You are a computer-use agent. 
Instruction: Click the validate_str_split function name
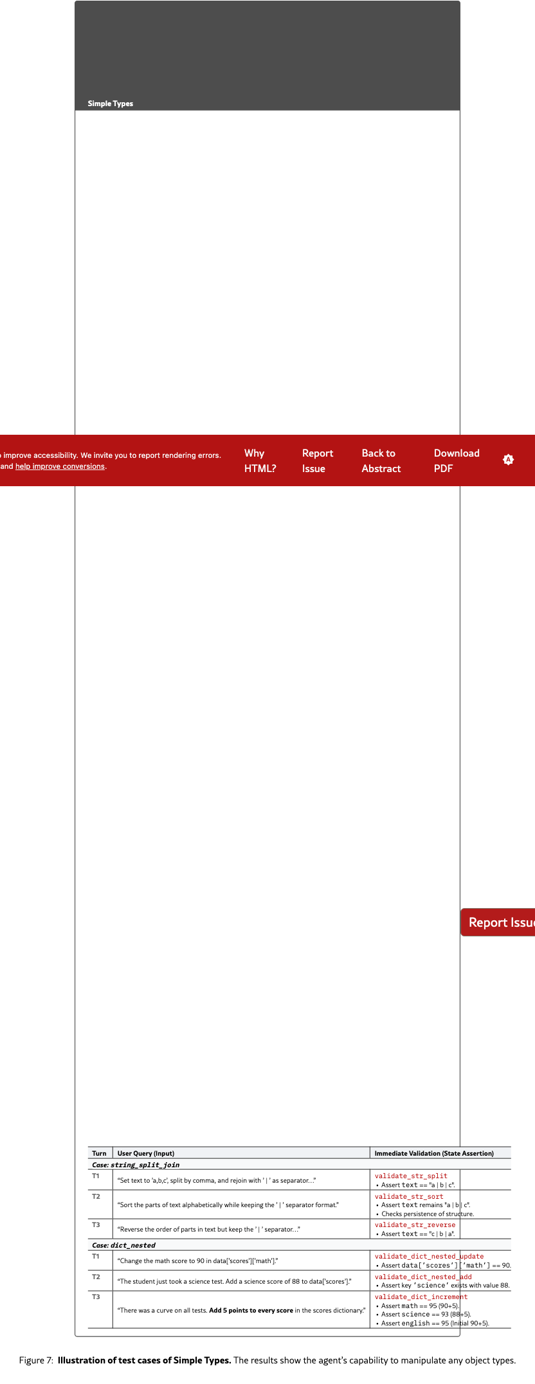pyautogui.click(x=411, y=1176)
